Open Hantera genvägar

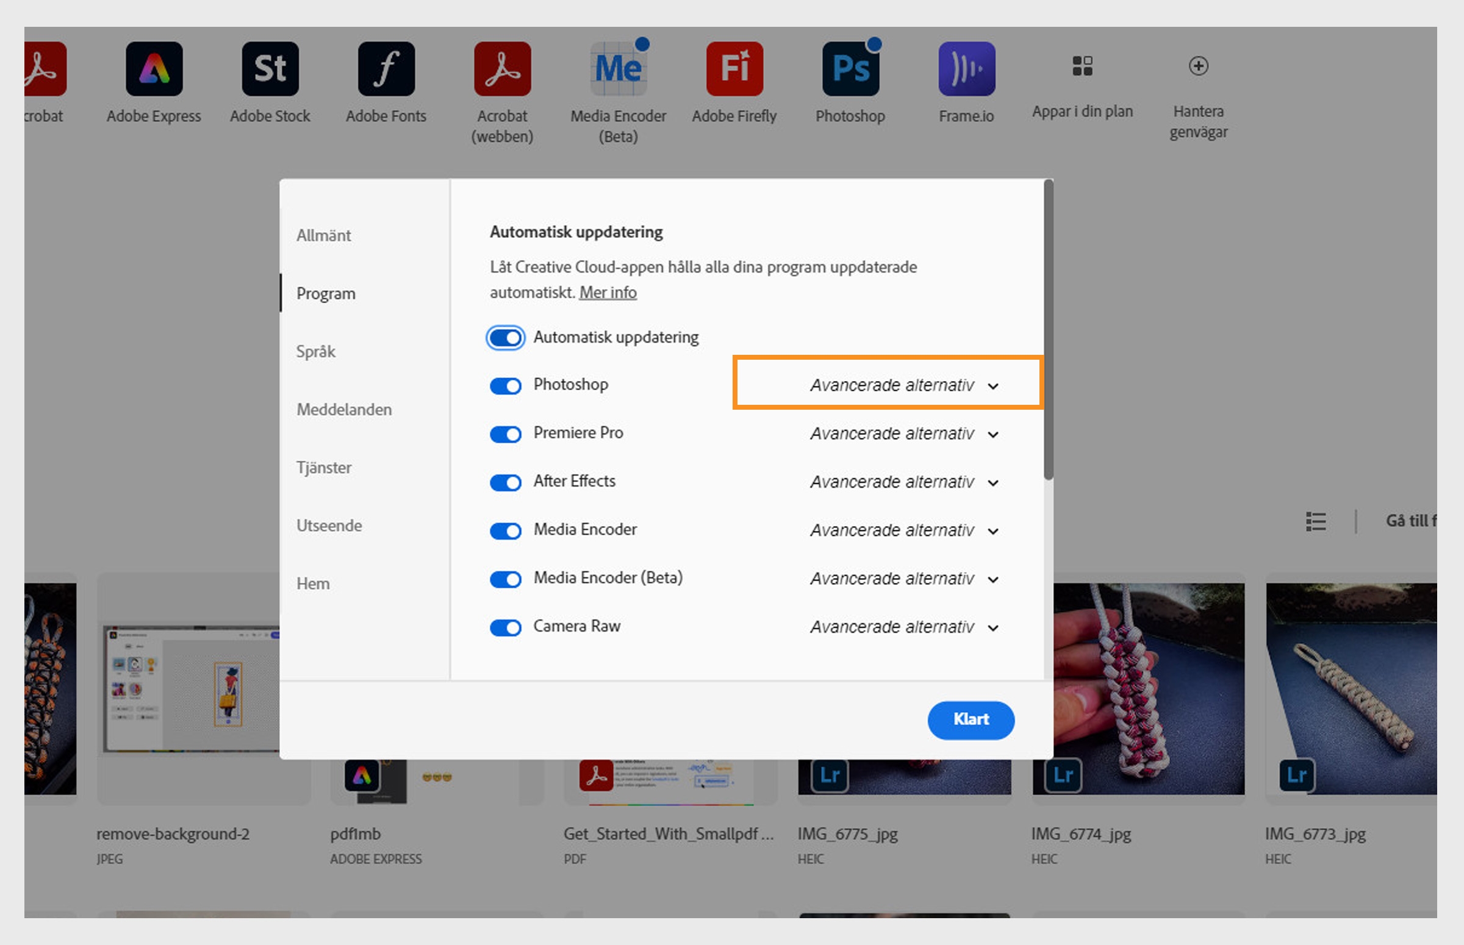(x=1197, y=66)
